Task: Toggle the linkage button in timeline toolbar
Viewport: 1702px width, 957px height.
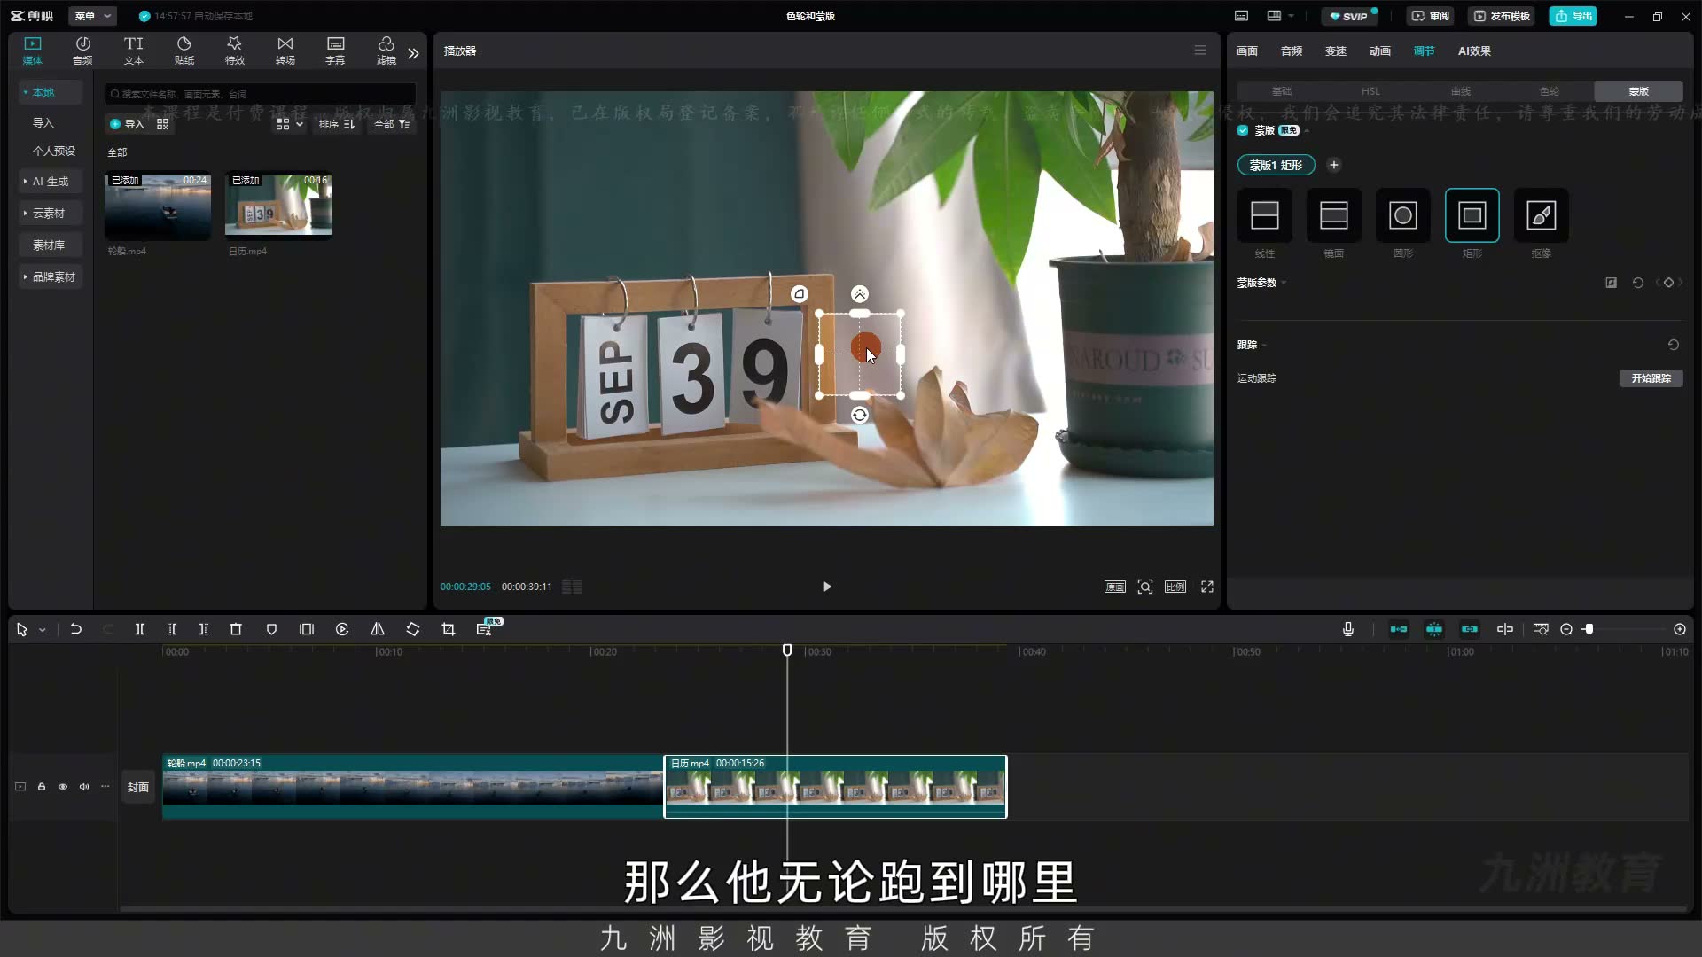Action: click(1470, 629)
